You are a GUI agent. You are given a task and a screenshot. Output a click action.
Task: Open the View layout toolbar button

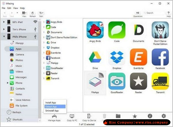click(24, 13)
